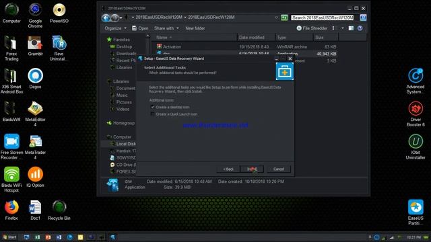Launch Google Chrome from the desktop
The width and height of the screenshot is (431, 242).
coord(35,15)
